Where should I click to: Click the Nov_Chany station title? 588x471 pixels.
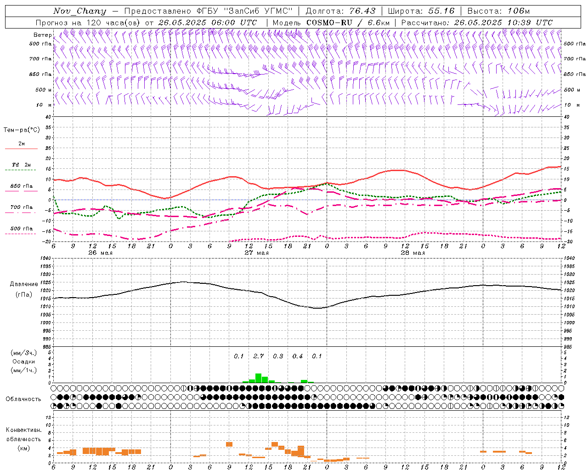pyautogui.click(x=79, y=11)
